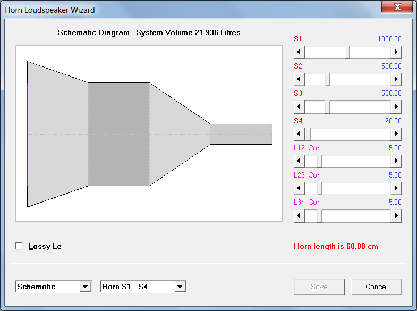Viewport: 417px width, 311px height.
Task: Increase L12 with its right arrow
Action: coord(396,161)
